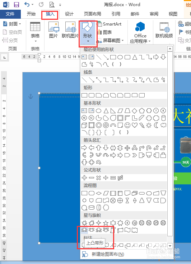191x264 pixels.
Task: Select the rounded rectangle in 矩形 section
Action: pyautogui.click(x=92, y=95)
